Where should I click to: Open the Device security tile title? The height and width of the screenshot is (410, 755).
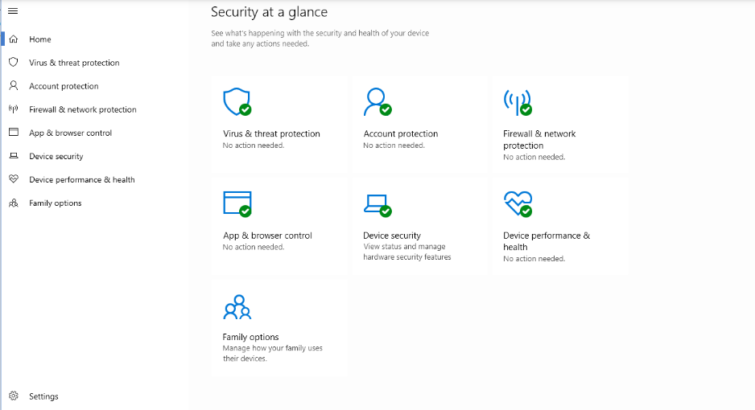tap(392, 236)
